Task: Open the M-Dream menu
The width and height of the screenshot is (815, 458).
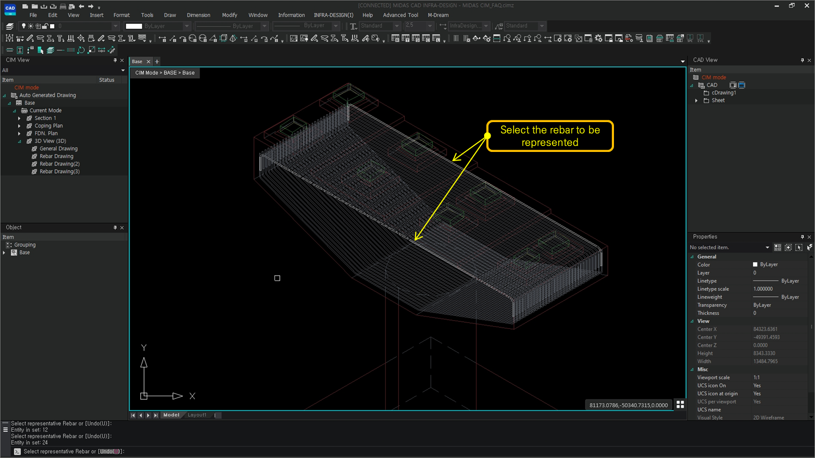Action: click(438, 15)
